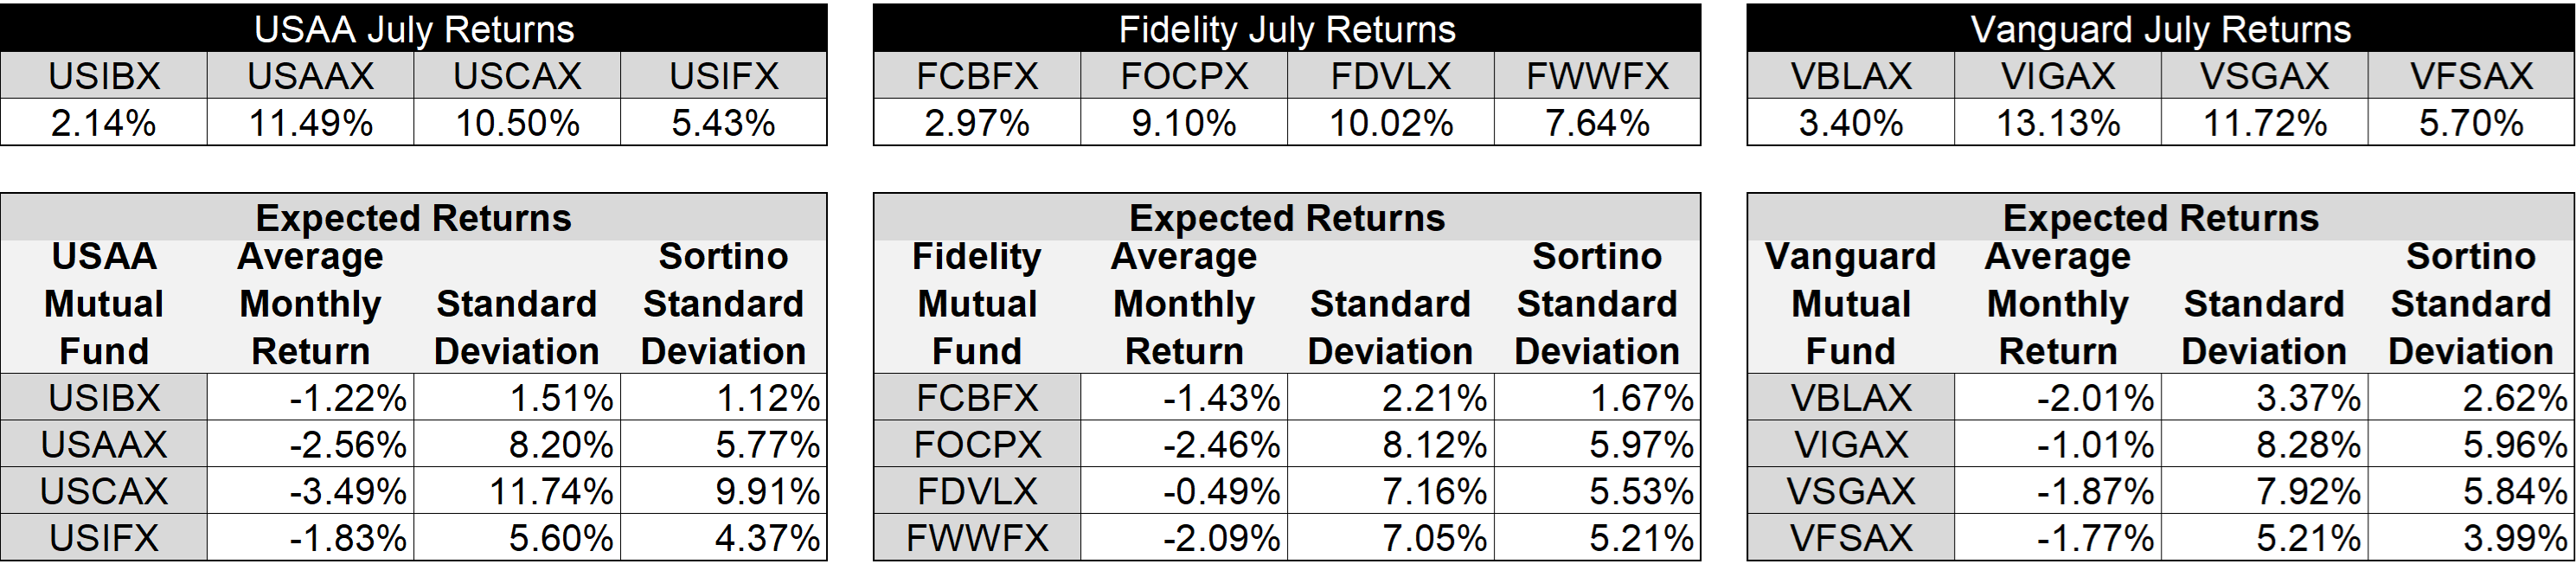This screenshot has height=564, width=2576.
Task: Select the USAAX 11.49% July return cell
Action: pos(311,122)
